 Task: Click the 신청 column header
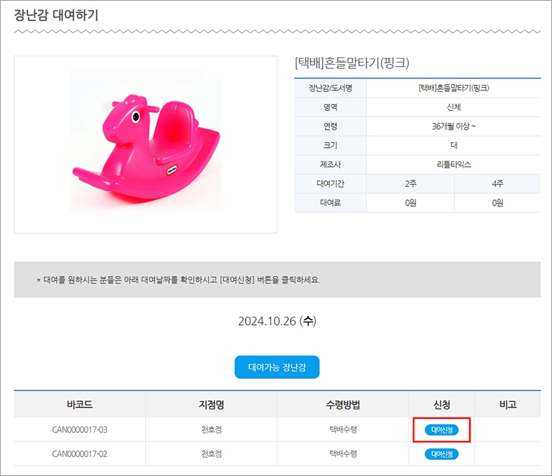coord(442,404)
